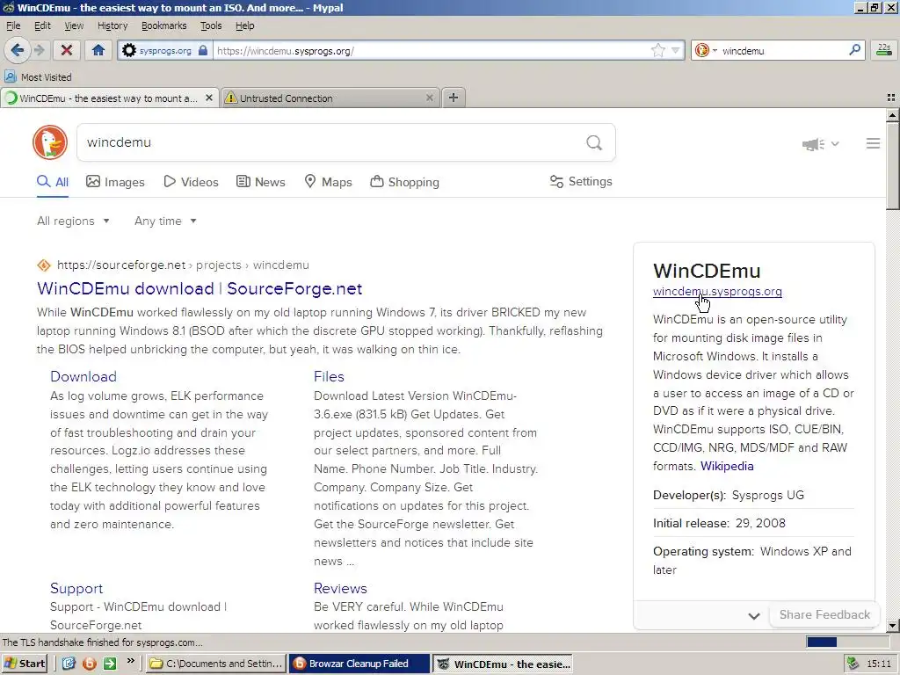Click the sysprogs.org site identity button
Viewport: 900px width, 675px height.
point(164,50)
